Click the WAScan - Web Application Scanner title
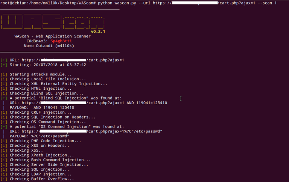The width and height of the screenshot is (289, 182). 52,36
